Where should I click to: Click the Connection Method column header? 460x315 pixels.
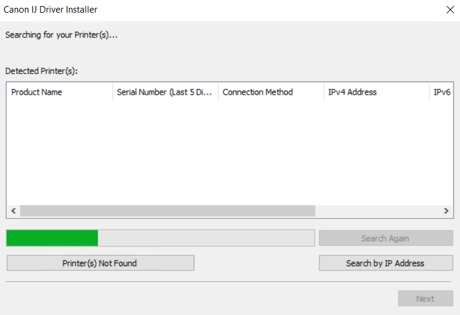click(x=271, y=92)
